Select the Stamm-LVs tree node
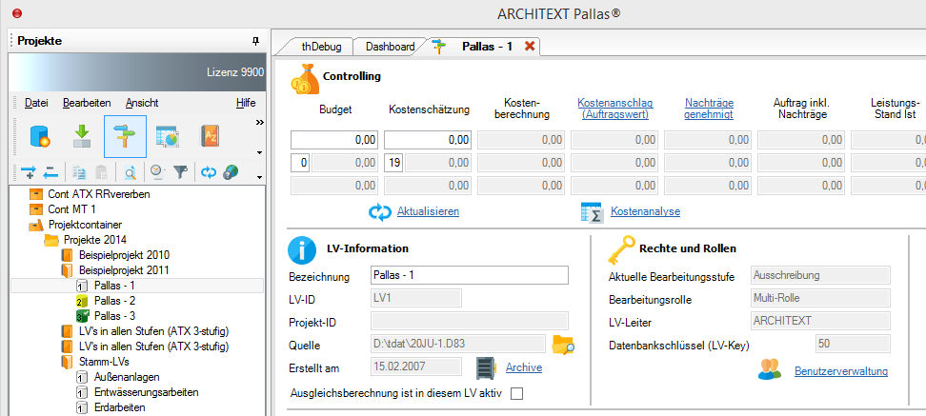 coord(104,361)
